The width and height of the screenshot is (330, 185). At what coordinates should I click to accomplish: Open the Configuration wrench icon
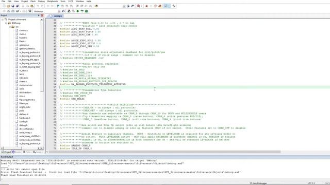(174, 6)
